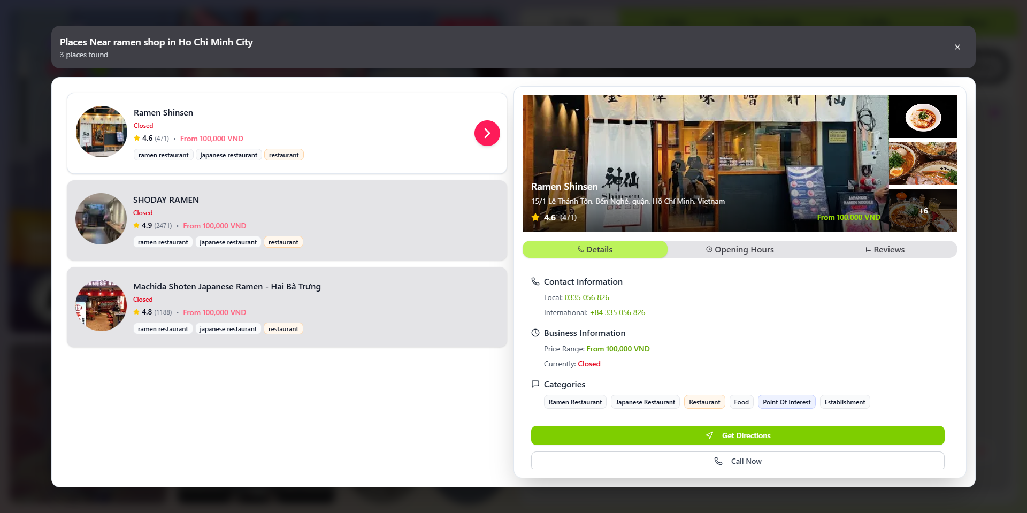The height and width of the screenshot is (513, 1027).
Task: View the +6 more photos thumbnail
Action: (923, 211)
